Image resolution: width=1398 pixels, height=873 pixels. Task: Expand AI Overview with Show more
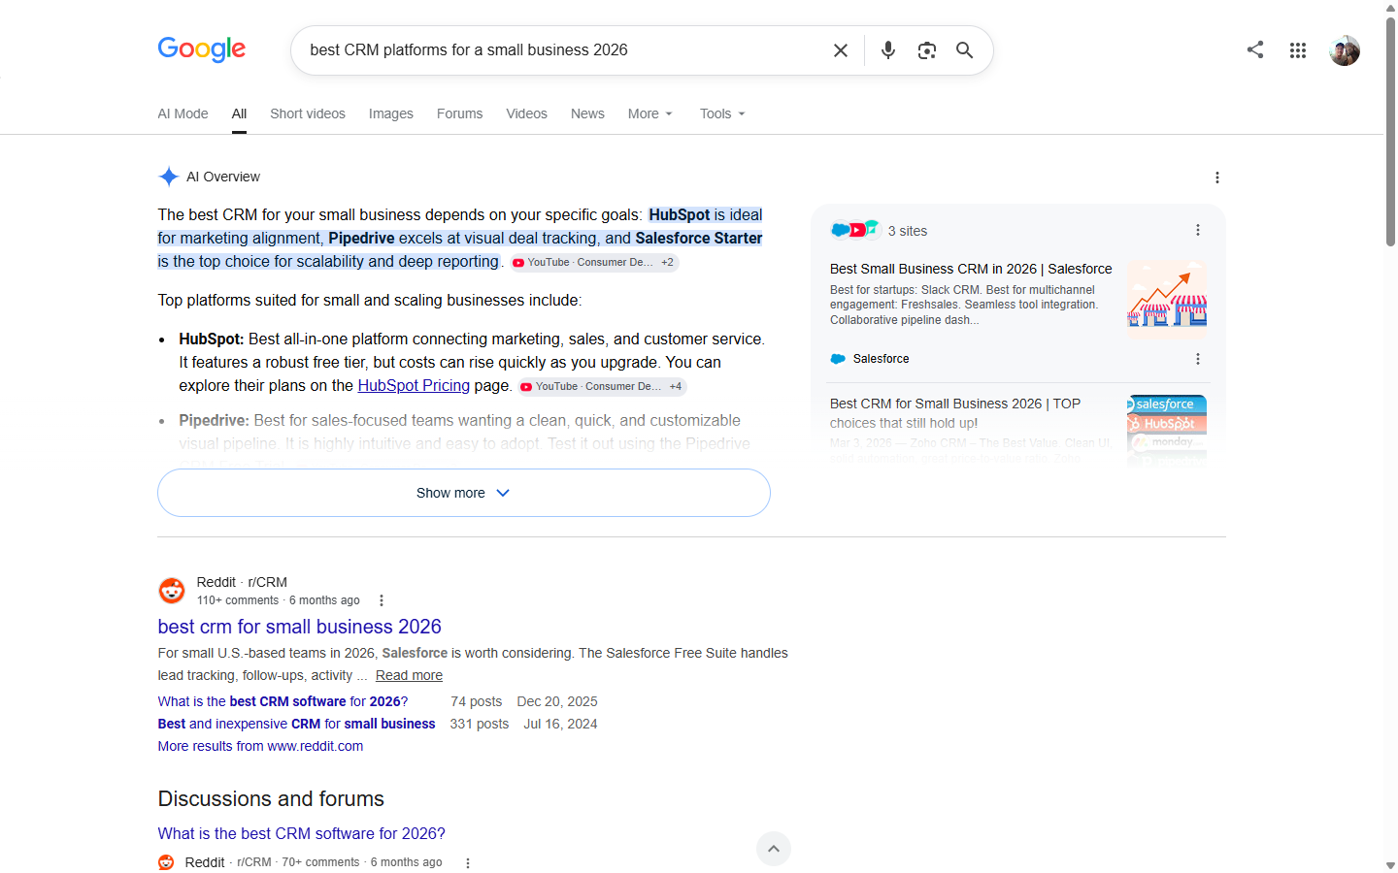[464, 493]
